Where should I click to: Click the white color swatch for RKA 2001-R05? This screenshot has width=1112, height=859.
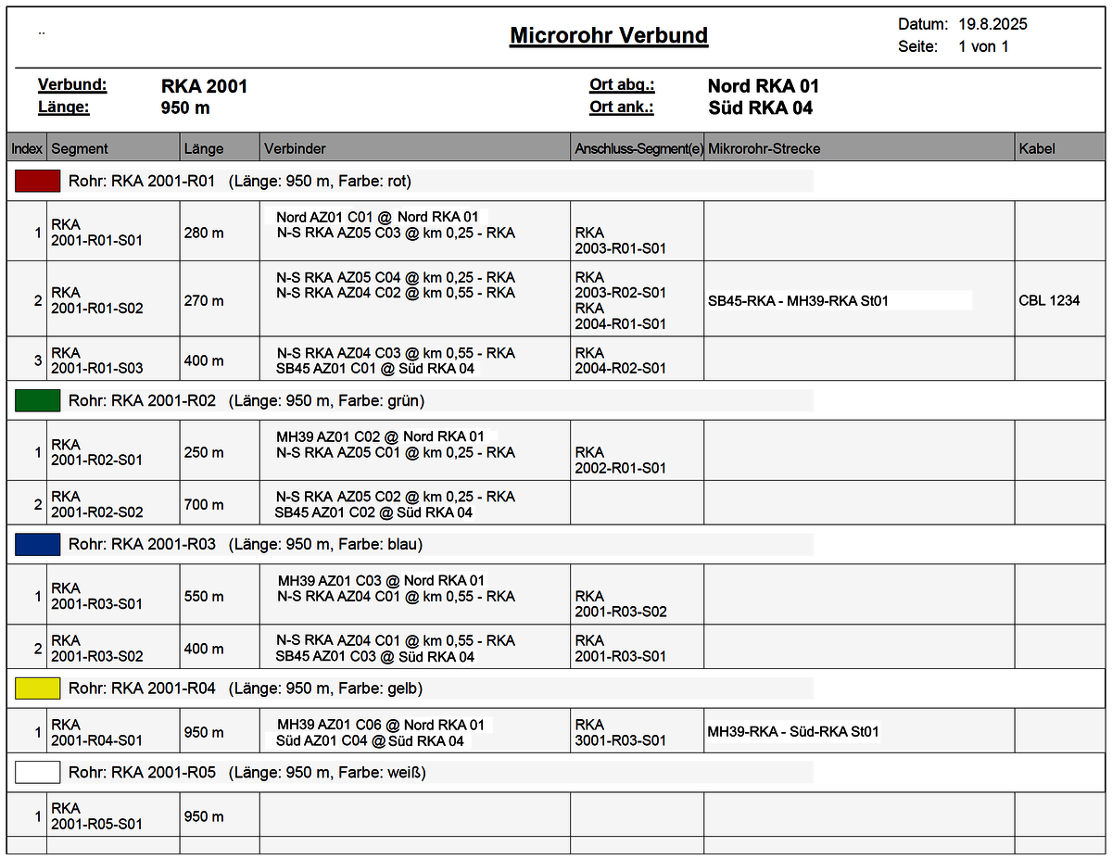click(x=37, y=772)
